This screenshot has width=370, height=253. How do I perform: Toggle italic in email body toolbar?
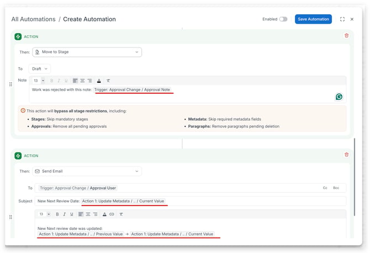[64, 214]
